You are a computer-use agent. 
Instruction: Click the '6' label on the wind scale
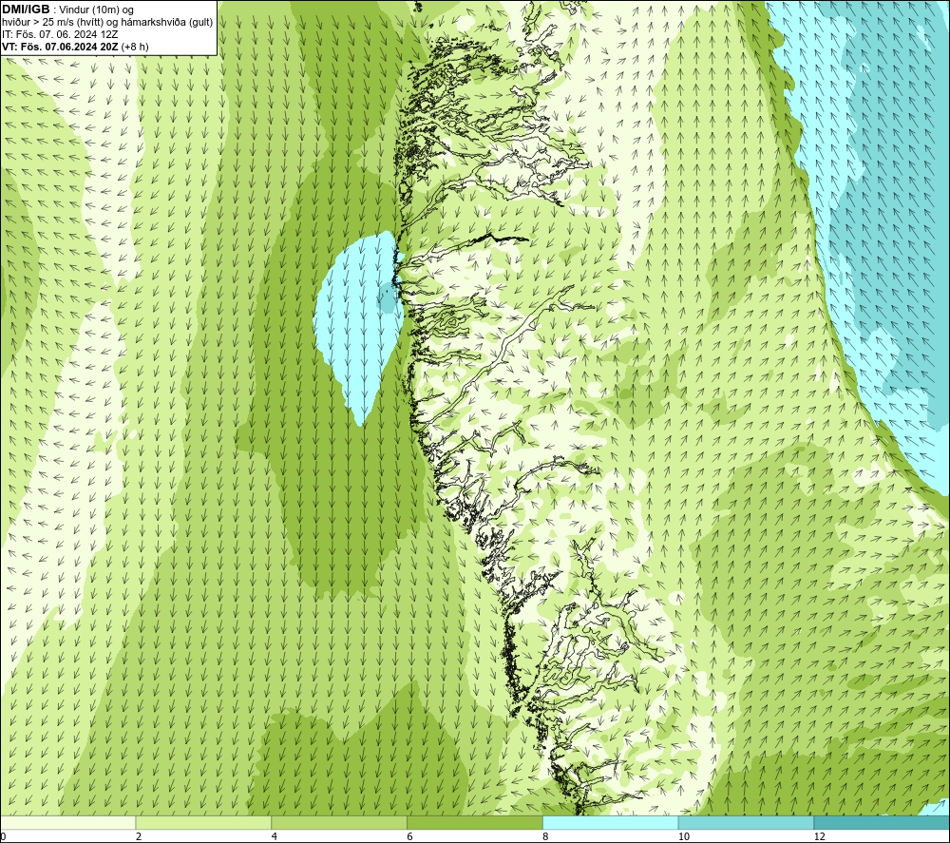tap(410, 836)
